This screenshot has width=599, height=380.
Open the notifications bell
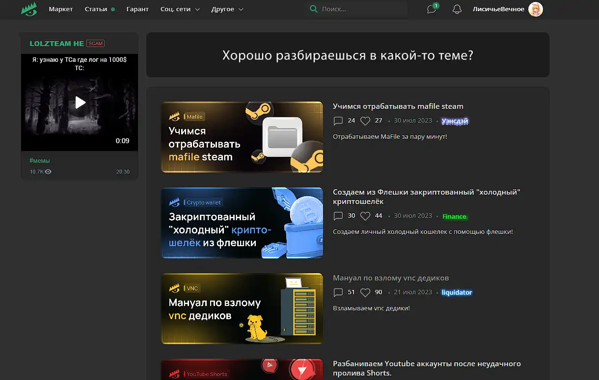point(457,9)
